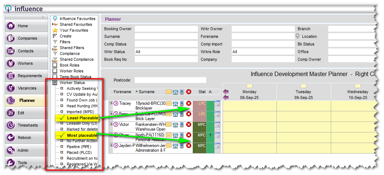Open the Workers section icon

pos(11,63)
